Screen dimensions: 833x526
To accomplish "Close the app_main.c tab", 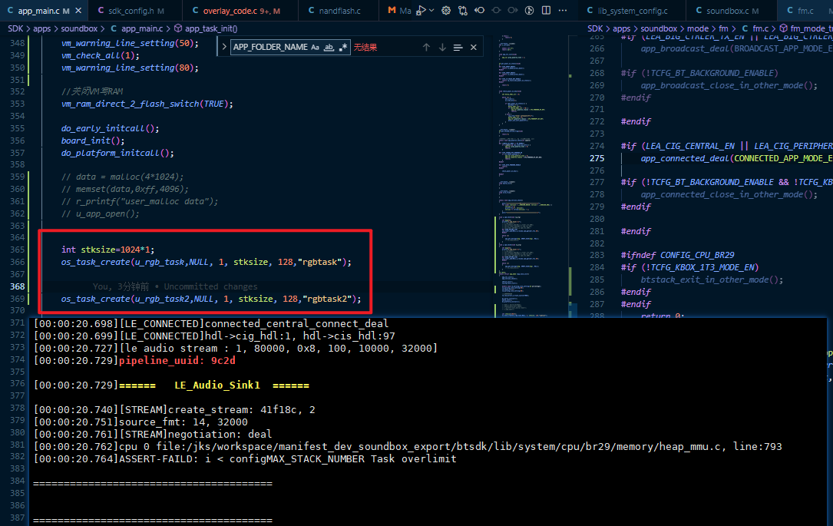I will (x=78, y=11).
